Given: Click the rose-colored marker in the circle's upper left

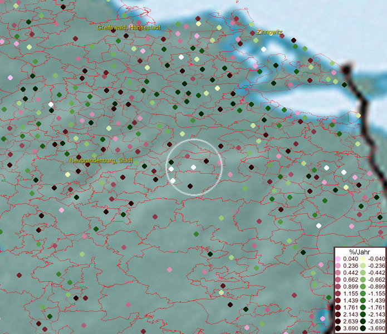Looking at the screenshot, I should pyautogui.click(x=187, y=155).
